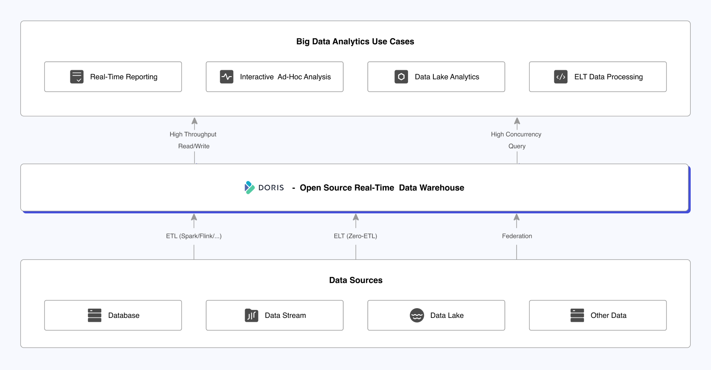Select the ELT Data Processing text
The image size is (711, 370).
coord(609,77)
